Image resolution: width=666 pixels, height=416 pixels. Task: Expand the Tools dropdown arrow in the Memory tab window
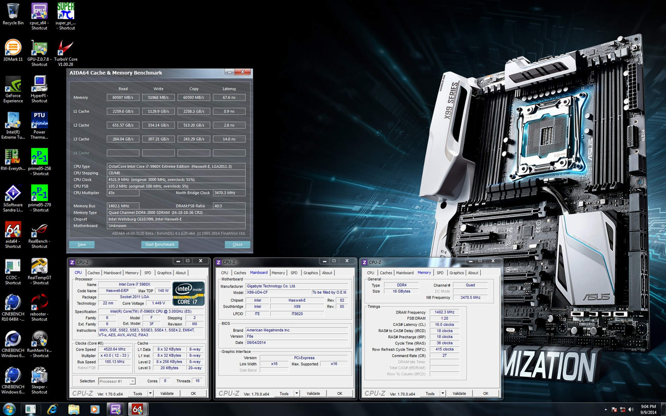442,393
